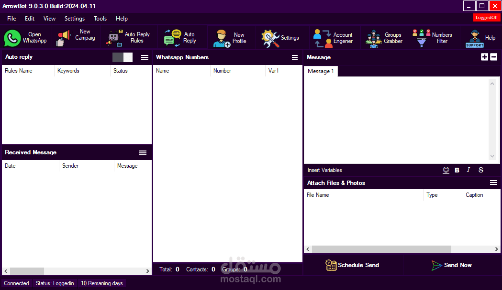Viewport: 502px width, 290px height.
Task: Click the Send Now button
Action: click(452, 265)
